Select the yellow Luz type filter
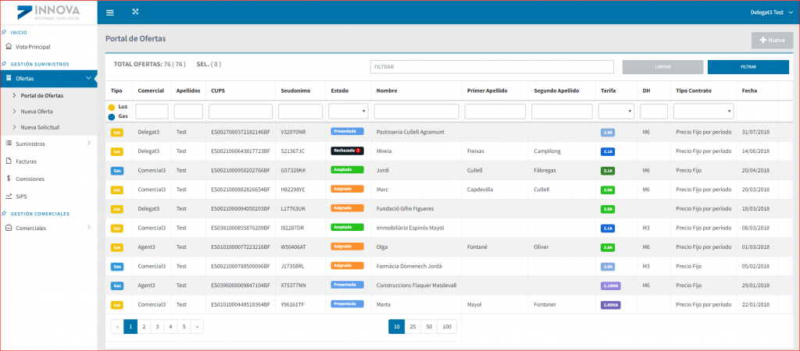This screenshot has width=800, height=351. 112,107
